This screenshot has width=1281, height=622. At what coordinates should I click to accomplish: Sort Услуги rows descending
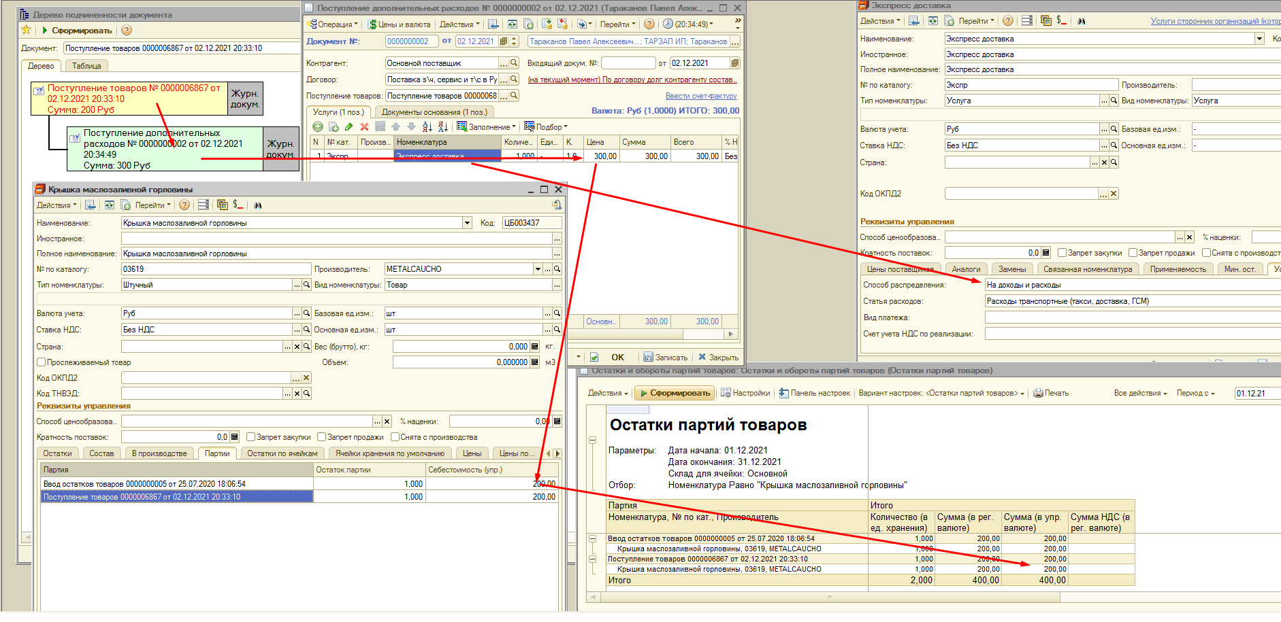tap(442, 126)
